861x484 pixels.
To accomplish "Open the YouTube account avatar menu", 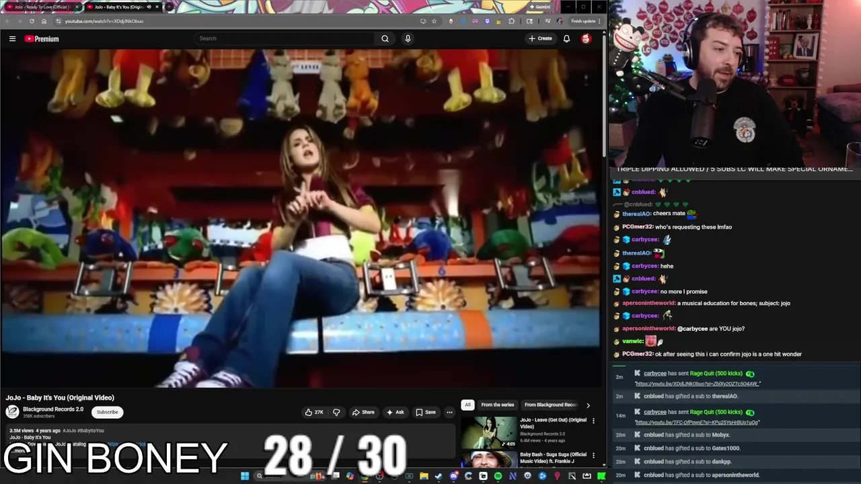I will (586, 38).
